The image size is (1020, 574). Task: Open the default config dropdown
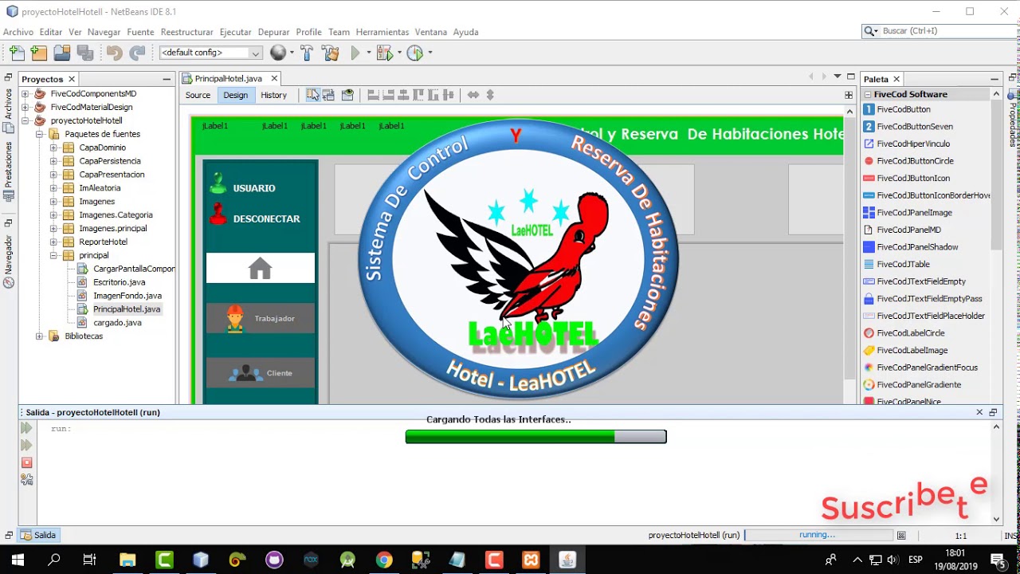(x=211, y=53)
